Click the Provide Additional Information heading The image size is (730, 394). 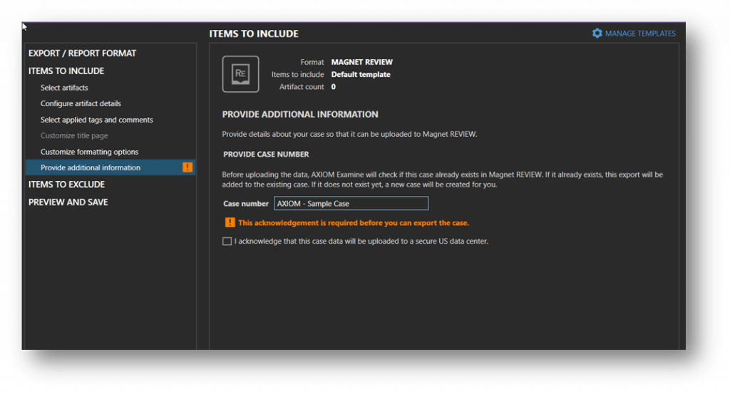click(300, 115)
